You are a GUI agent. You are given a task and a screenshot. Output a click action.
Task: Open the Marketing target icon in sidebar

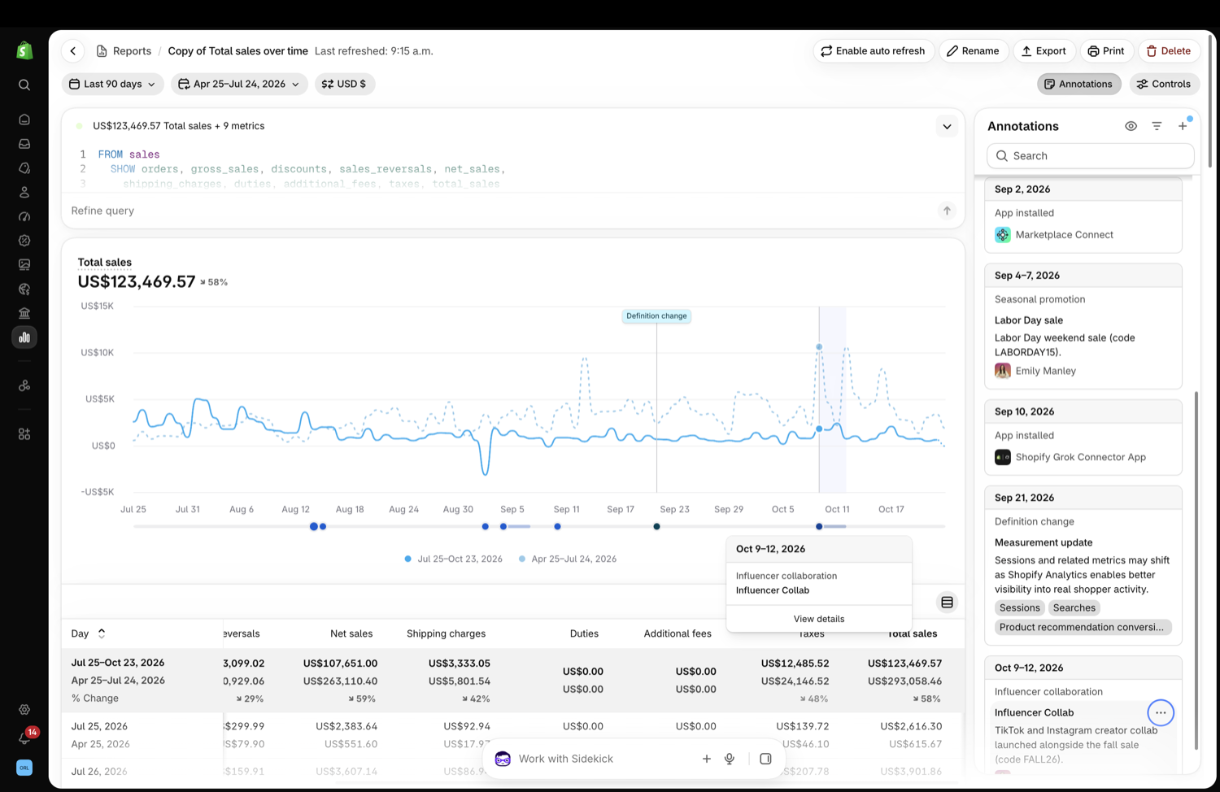point(24,216)
